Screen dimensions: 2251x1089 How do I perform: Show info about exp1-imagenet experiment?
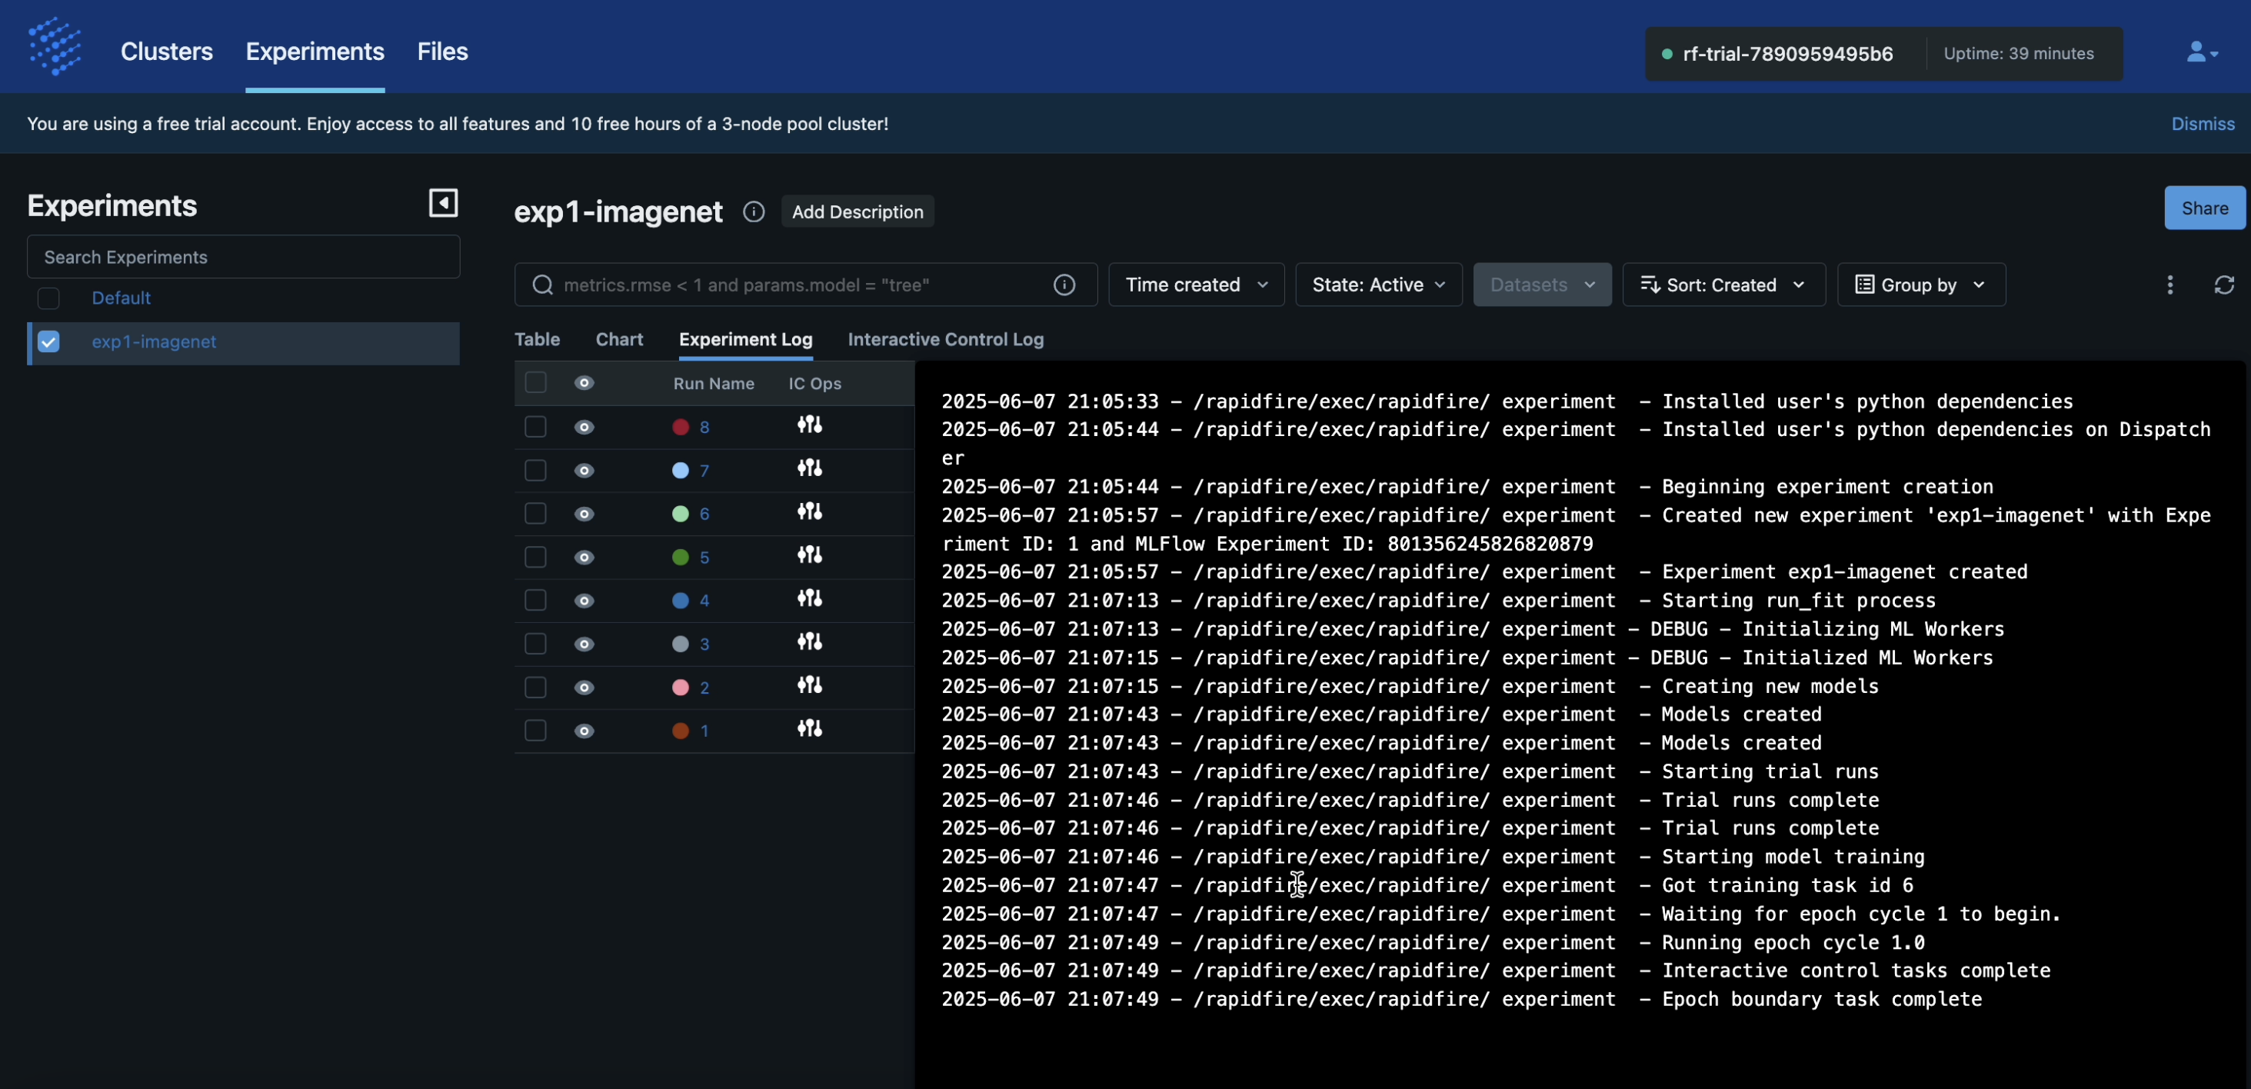(753, 211)
